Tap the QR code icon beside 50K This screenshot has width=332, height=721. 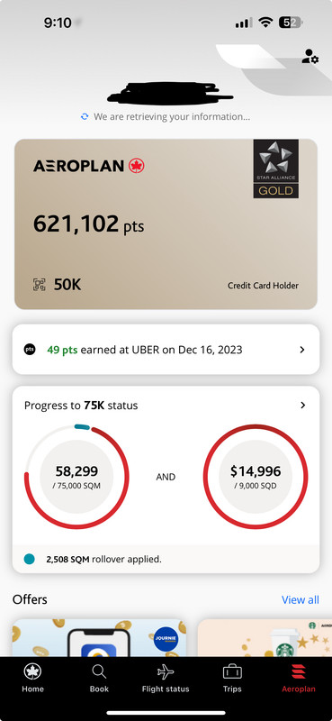[40, 285]
